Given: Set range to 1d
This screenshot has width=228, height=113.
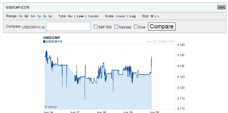Looking at the screenshot, I should [20, 16].
